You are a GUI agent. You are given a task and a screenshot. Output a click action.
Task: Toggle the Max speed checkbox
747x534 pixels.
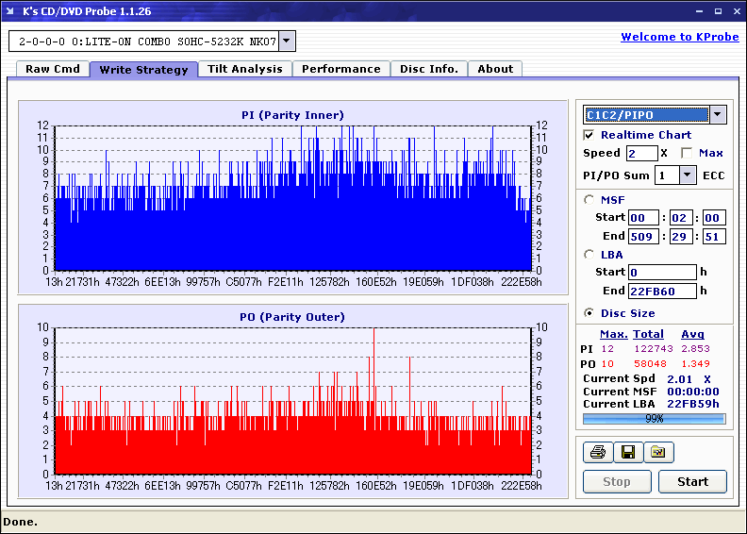[687, 153]
